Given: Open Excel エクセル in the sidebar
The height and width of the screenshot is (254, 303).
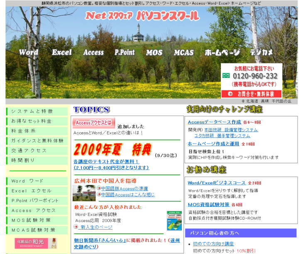Looking at the screenshot, I should click(37, 191).
